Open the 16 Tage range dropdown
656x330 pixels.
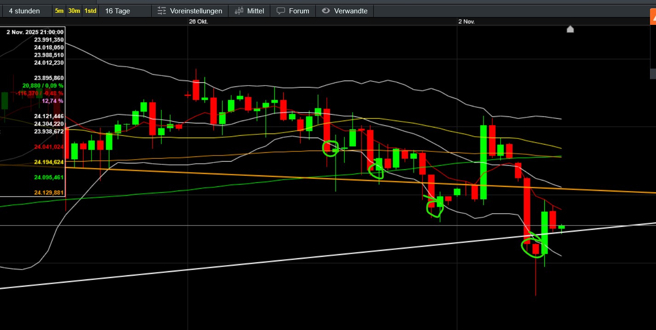[118, 11]
